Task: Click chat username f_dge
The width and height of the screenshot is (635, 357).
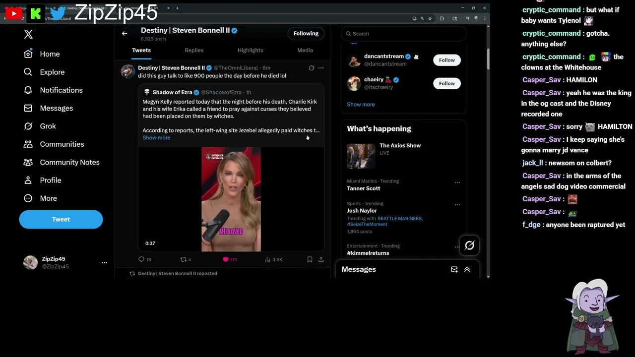Action: 531,225
